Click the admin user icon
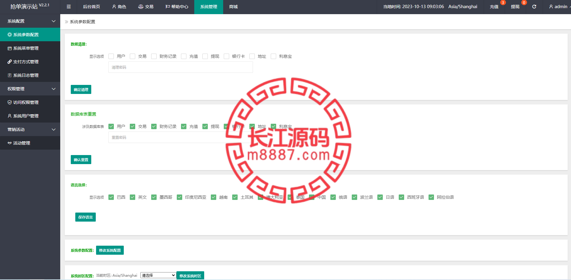The height and width of the screenshot is (280, 571). tap(551, 7)
